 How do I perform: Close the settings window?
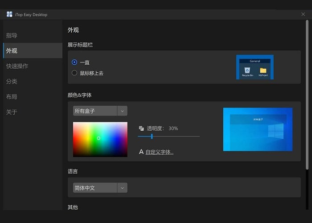pyautogui.click(x=303, y=14)
